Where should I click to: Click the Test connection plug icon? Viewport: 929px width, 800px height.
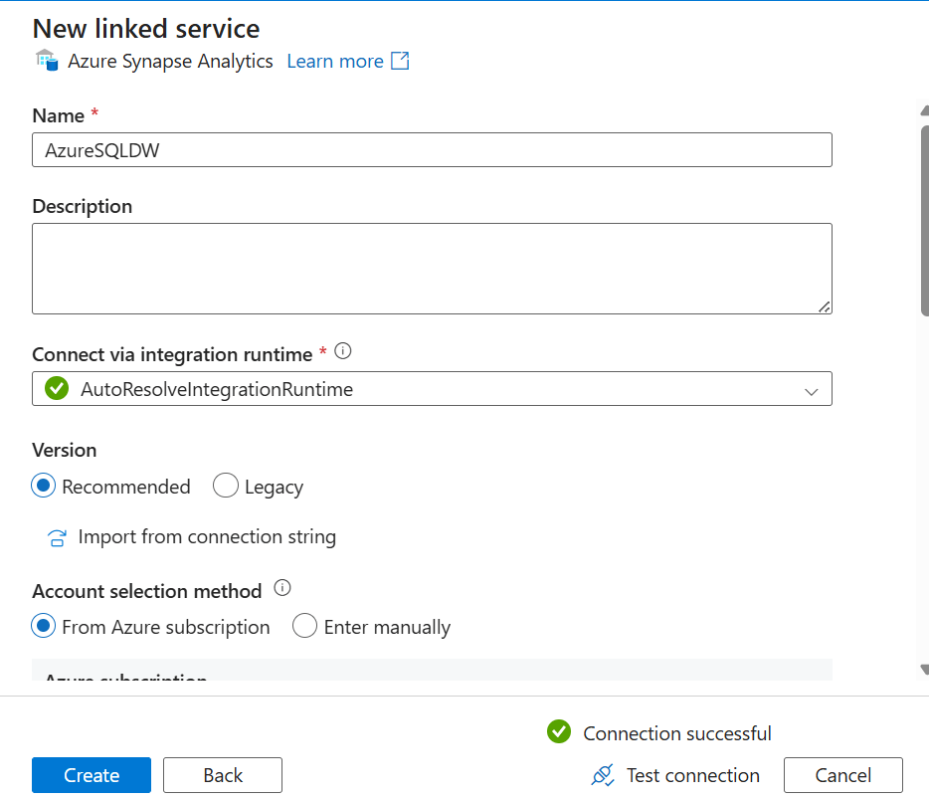pyautogui.click(x=603, y=775)
